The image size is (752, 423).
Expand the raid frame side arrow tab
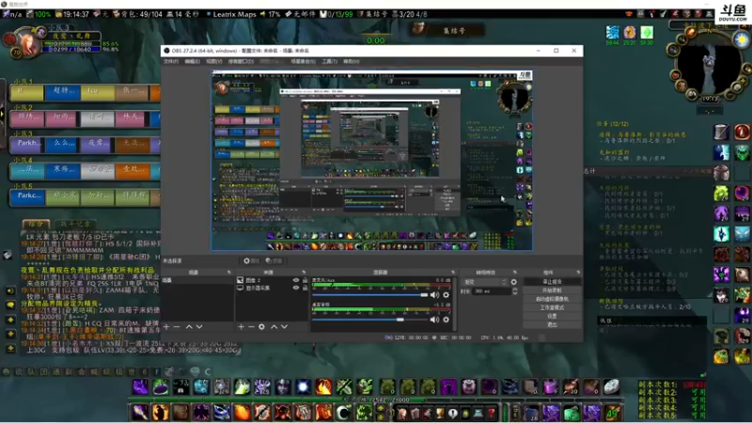[2, 114]
